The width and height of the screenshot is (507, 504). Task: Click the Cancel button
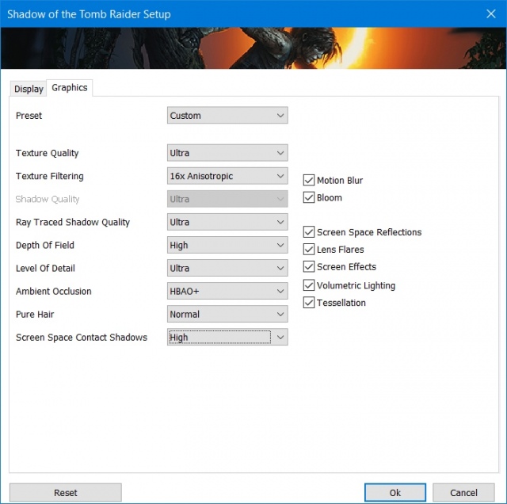463,492
